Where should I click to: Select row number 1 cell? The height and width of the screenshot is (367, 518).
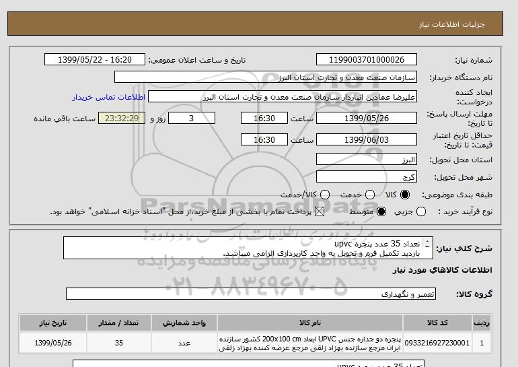(482, 343)
